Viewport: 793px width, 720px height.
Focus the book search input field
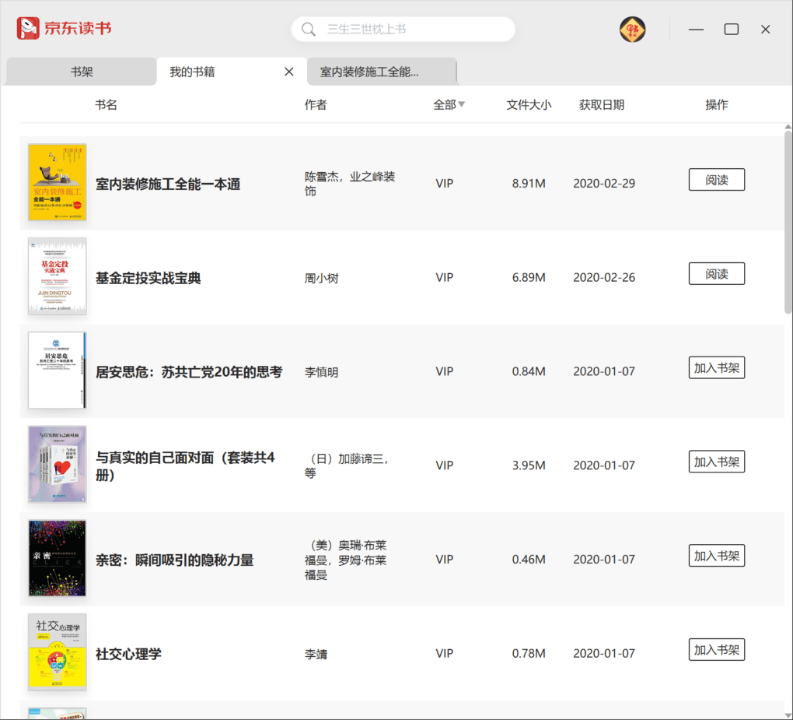pyautogui.click(x=403, y=30)
